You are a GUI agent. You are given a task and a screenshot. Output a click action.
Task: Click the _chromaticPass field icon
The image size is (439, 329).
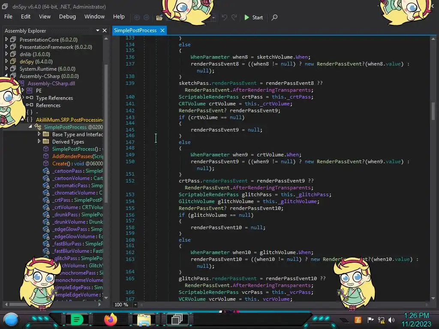(x=46, y=185)
